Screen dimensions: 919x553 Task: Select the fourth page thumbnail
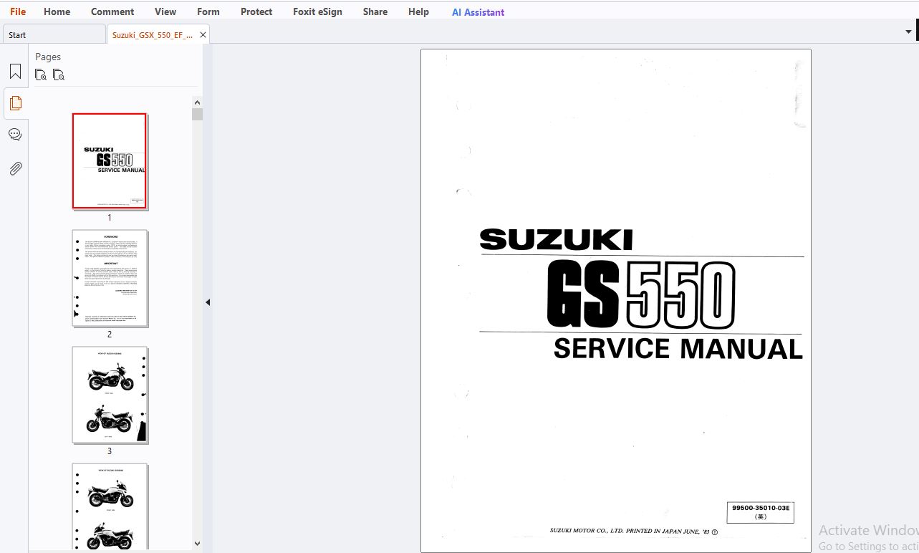point(110,507)
